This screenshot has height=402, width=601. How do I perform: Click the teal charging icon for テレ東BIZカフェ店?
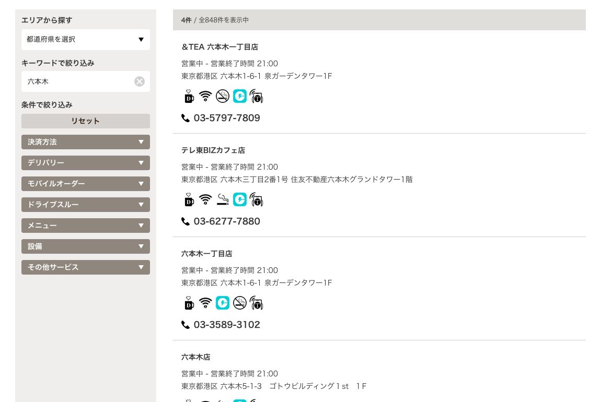(239, 199)
